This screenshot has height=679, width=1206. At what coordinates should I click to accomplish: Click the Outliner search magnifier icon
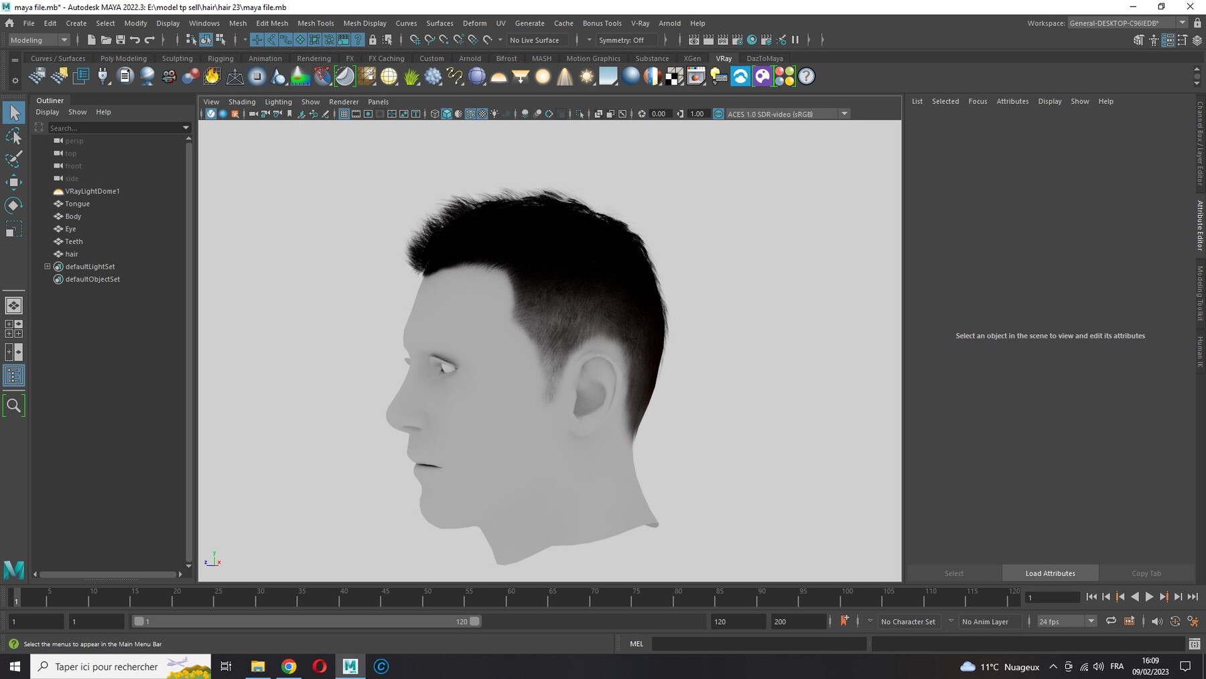click(x=13, y=406)
